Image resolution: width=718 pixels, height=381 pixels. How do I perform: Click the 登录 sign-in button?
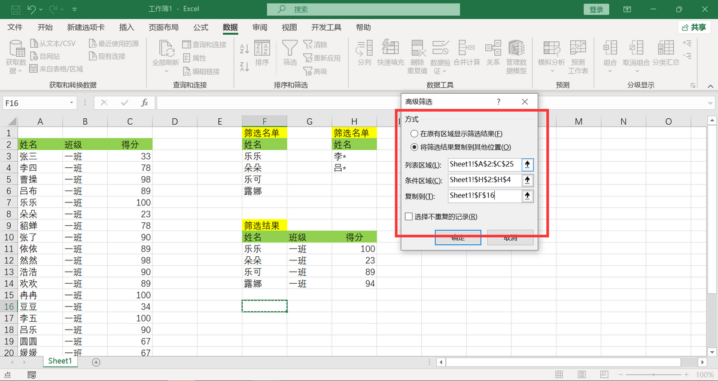coord(596,10)
